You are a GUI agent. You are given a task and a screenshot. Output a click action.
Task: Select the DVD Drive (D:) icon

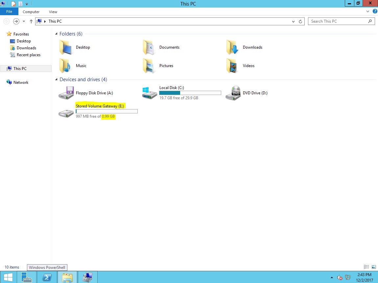[x=233, y=93]
